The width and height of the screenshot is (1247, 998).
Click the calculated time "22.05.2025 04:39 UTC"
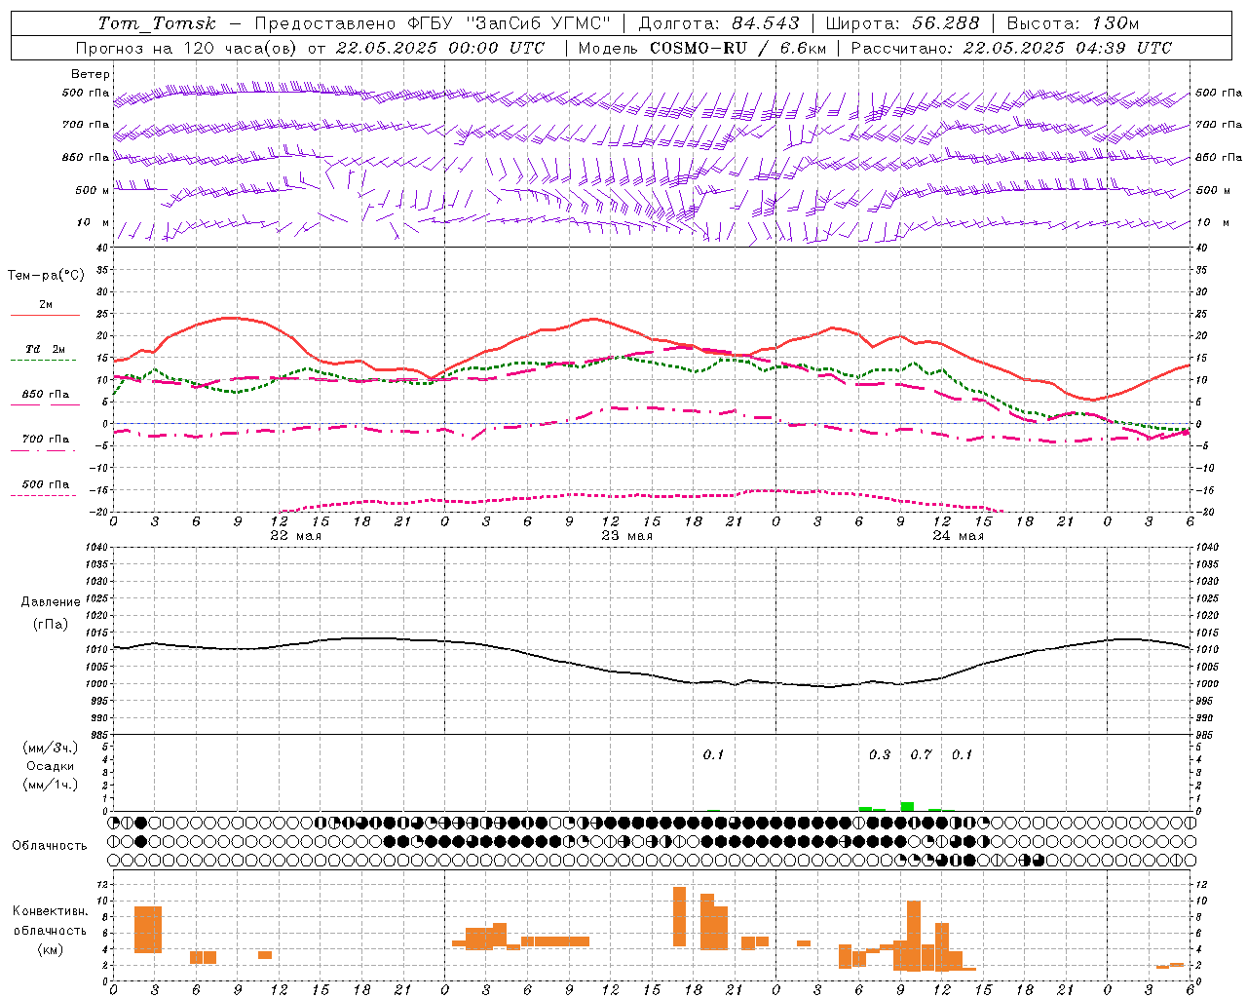[1067, 48]
